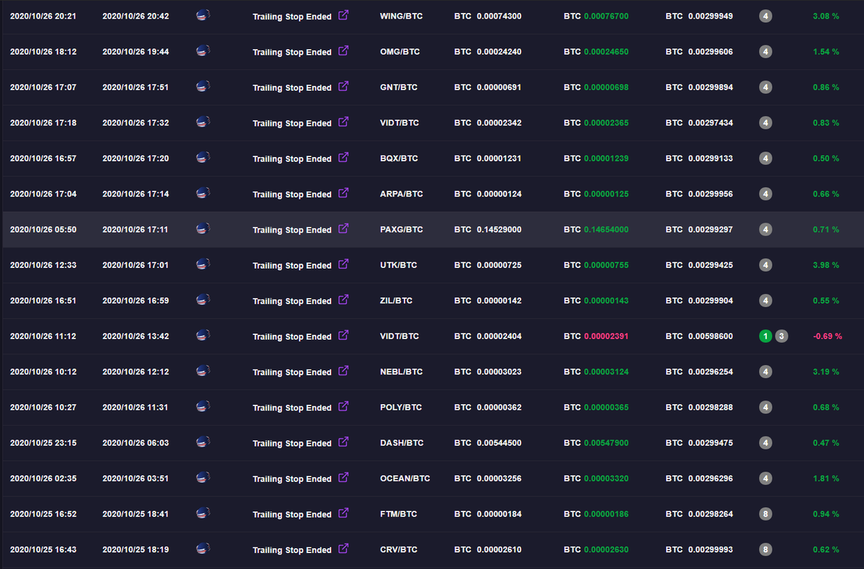Open external link icon for OCEAN/BTC trade

coord(343,478)
